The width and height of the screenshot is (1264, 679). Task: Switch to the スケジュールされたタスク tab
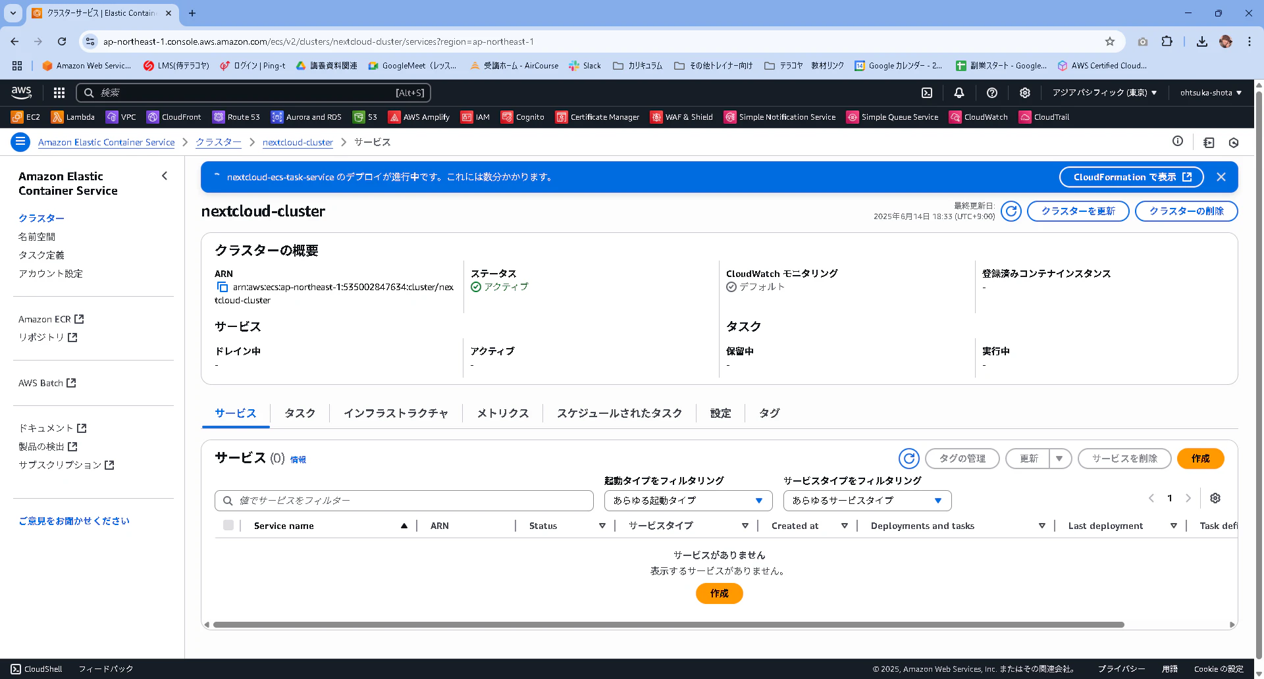(619, 413)
